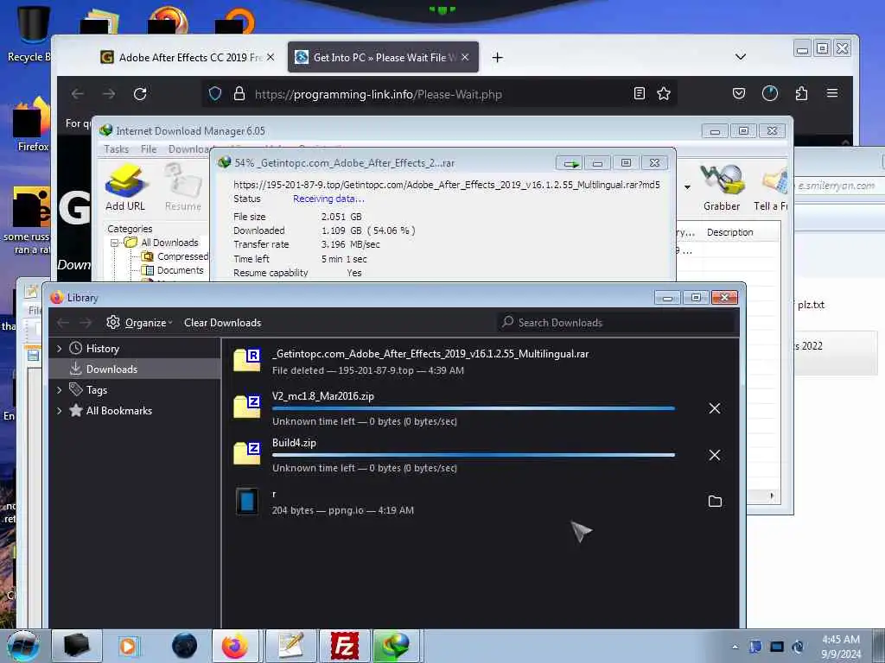The image size is (885, 663).
Task: Show file r in containing folder
Action: pos(715,502)
